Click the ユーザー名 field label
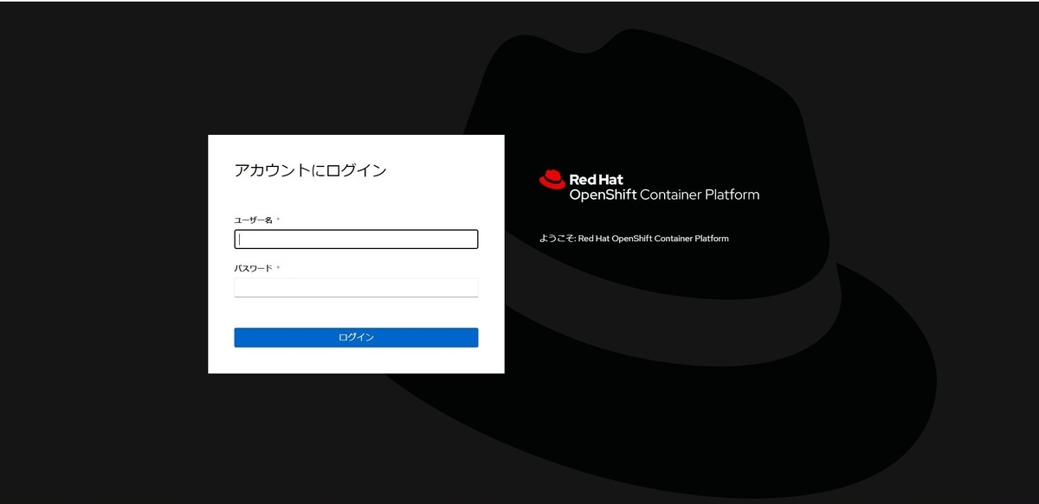Viewport: 1039px width, 504px height. (254, 220)
